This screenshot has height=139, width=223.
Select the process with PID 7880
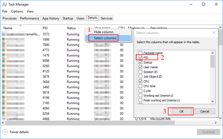tap(46, 45)
